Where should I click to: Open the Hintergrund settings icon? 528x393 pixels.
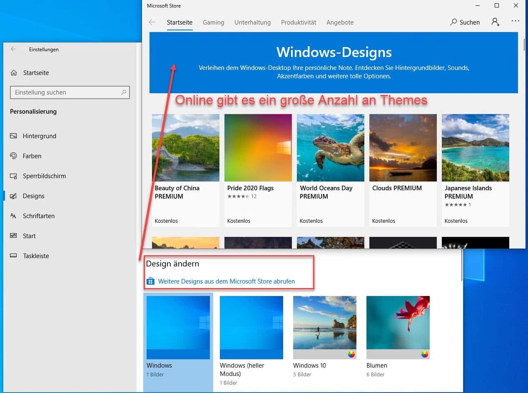14,136
